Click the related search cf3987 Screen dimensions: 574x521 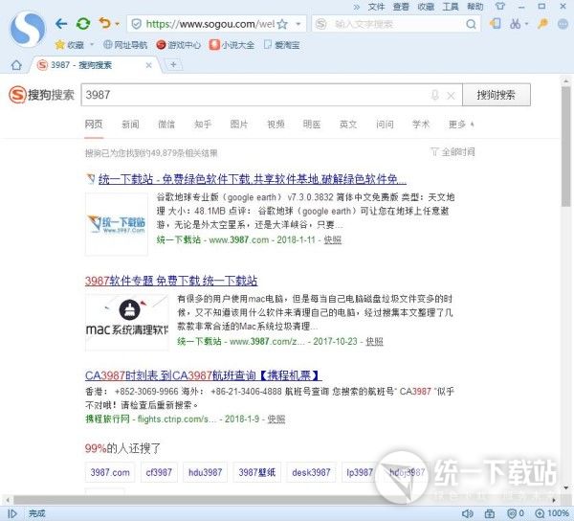(x=159, y=472)
